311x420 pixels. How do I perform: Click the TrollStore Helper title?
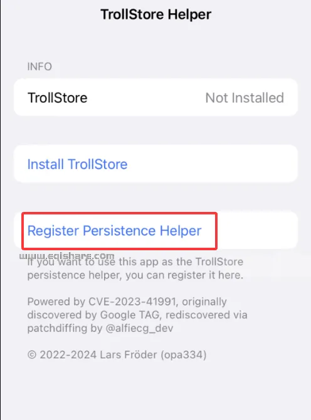[x=155, y=14]
